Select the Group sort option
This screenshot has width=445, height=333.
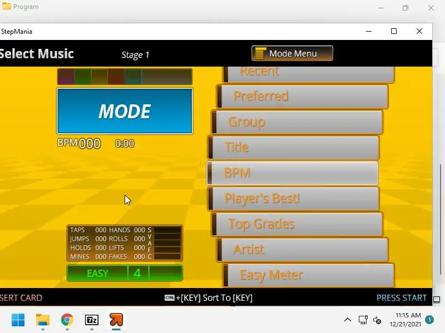(x=298, y=122)
